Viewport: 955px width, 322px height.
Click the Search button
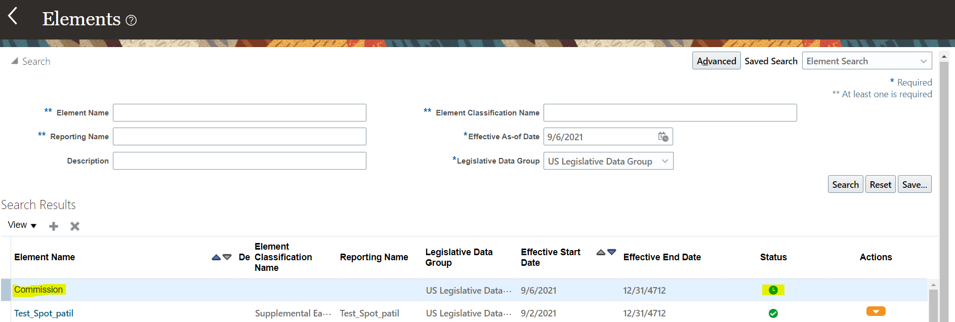click(x=845, y=185)
